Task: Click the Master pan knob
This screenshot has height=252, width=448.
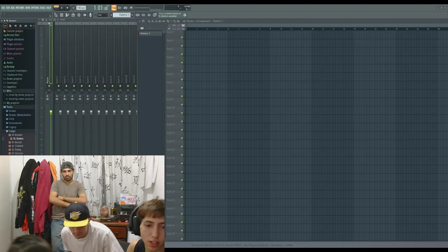Action: [x=49, y=91]
